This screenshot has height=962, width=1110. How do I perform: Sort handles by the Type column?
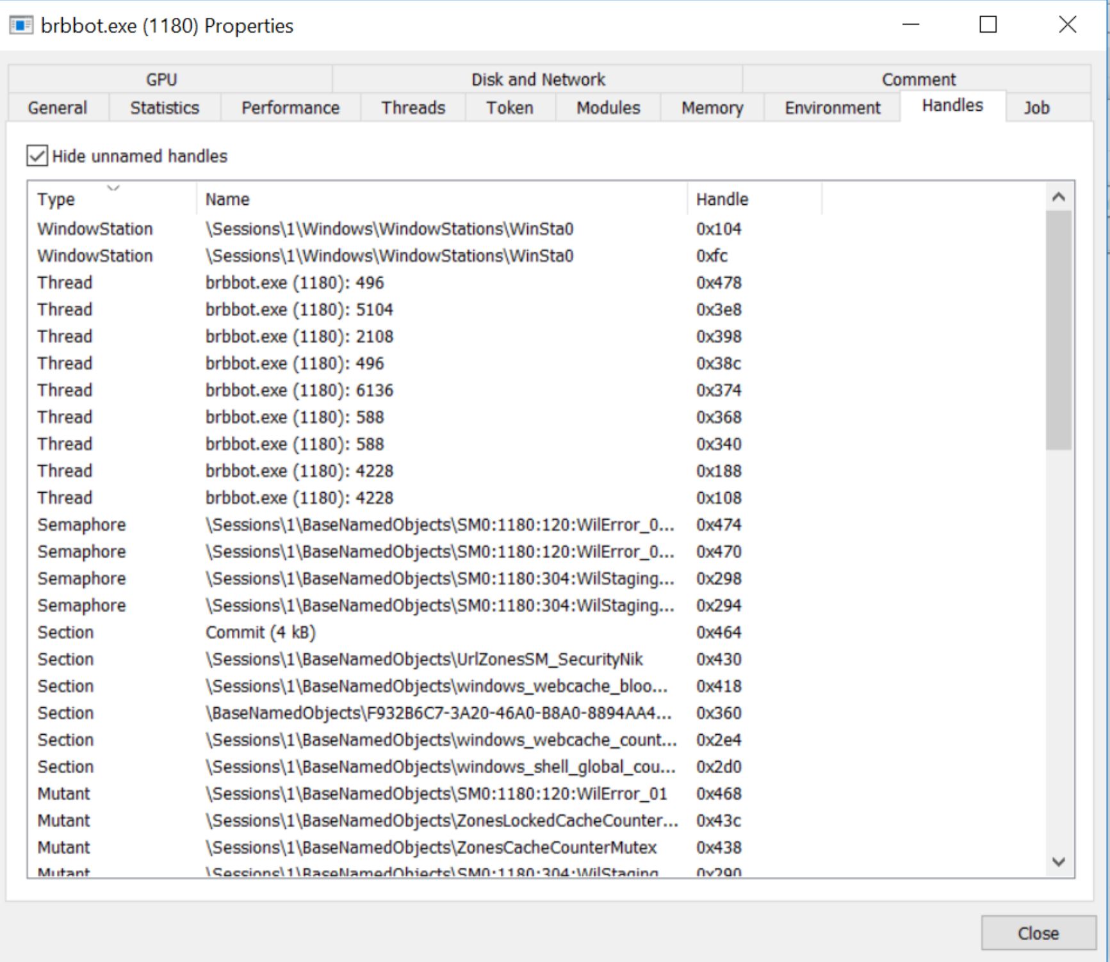point(56,198)
